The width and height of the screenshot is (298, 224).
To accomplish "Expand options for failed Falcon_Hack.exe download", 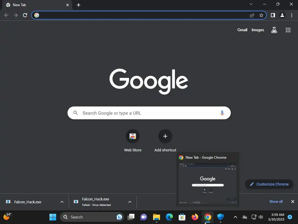I will pos(130,202).
